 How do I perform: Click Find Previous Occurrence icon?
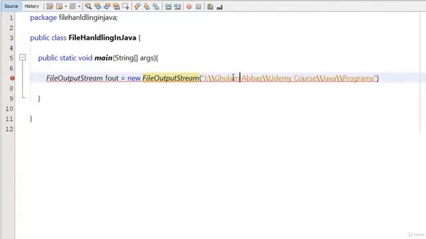[98, 7]
